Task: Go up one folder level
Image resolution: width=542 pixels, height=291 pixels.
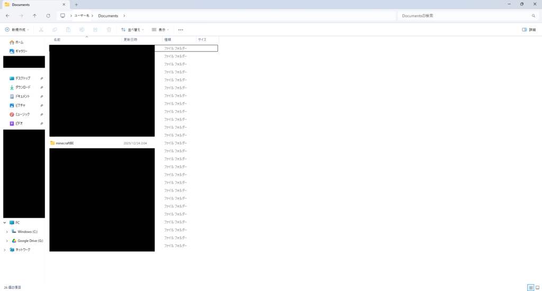Action: coord(35,16)
